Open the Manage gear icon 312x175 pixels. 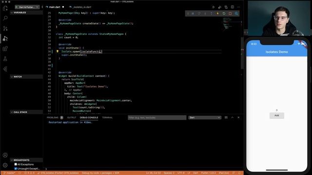5,165
